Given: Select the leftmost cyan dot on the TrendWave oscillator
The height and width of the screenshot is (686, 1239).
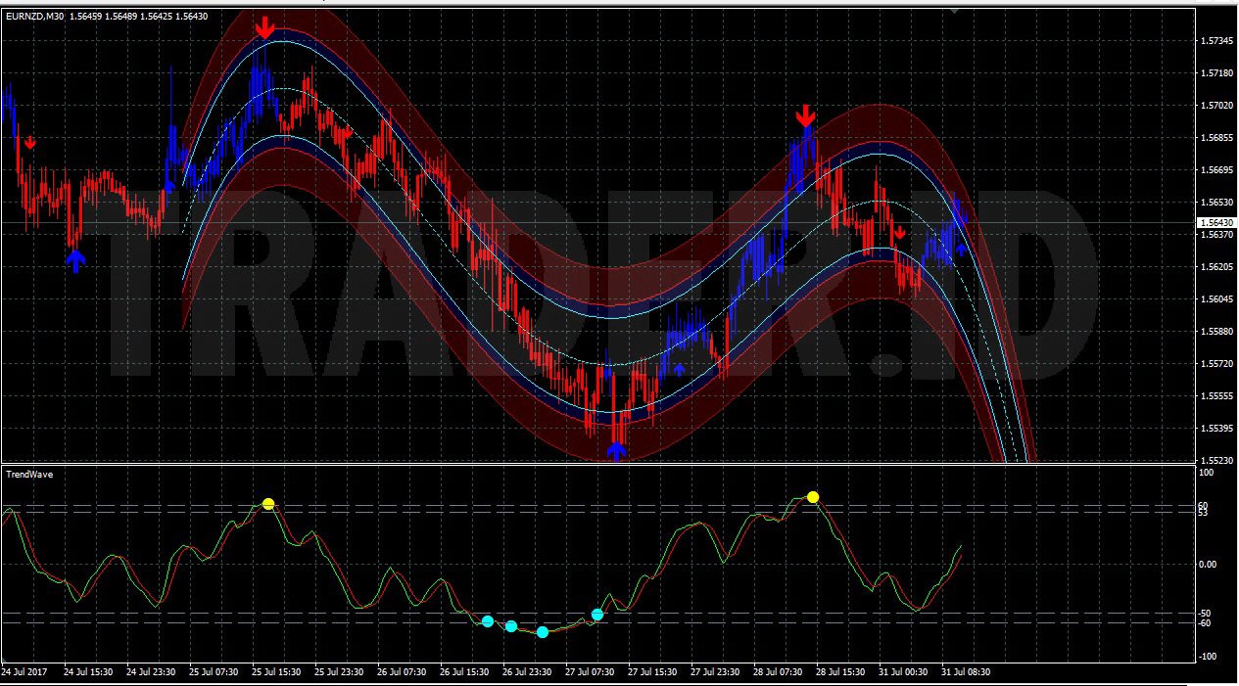Looking at the screenshot, I should (x=487, y=621).
